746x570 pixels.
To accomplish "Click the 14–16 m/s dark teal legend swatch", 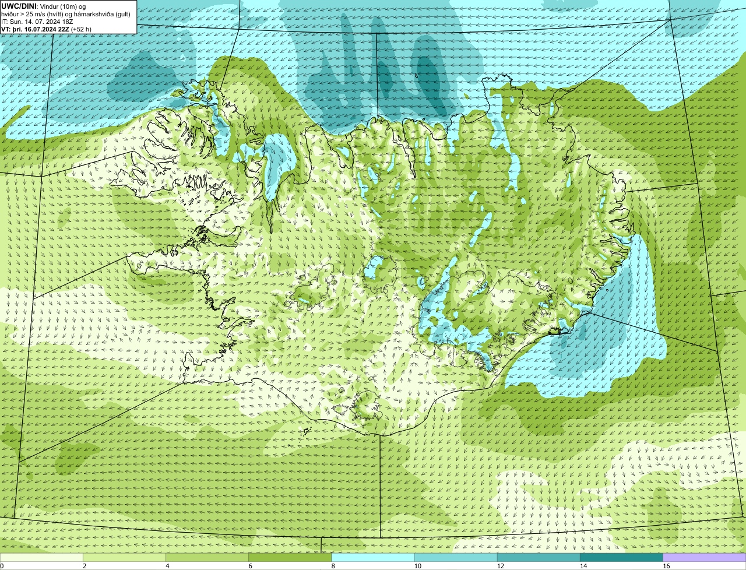I will (x=622, y=557).
